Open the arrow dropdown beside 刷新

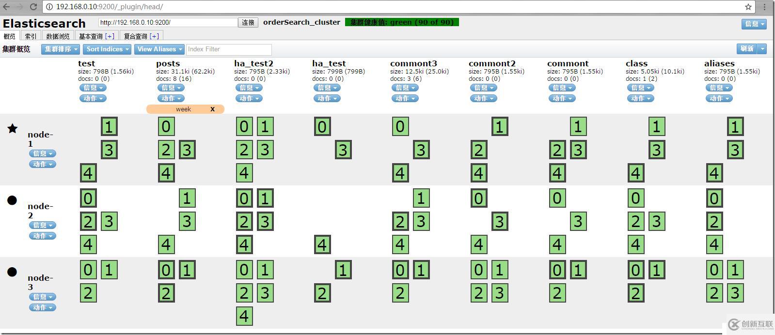(762, 49)
